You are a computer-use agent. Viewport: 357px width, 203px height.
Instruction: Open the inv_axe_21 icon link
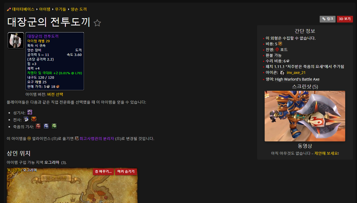(296, 73)
